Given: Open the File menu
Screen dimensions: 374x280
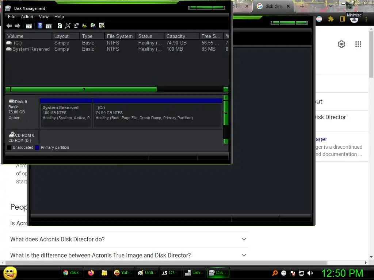Looking at the screenshot, I should [11, 17].
